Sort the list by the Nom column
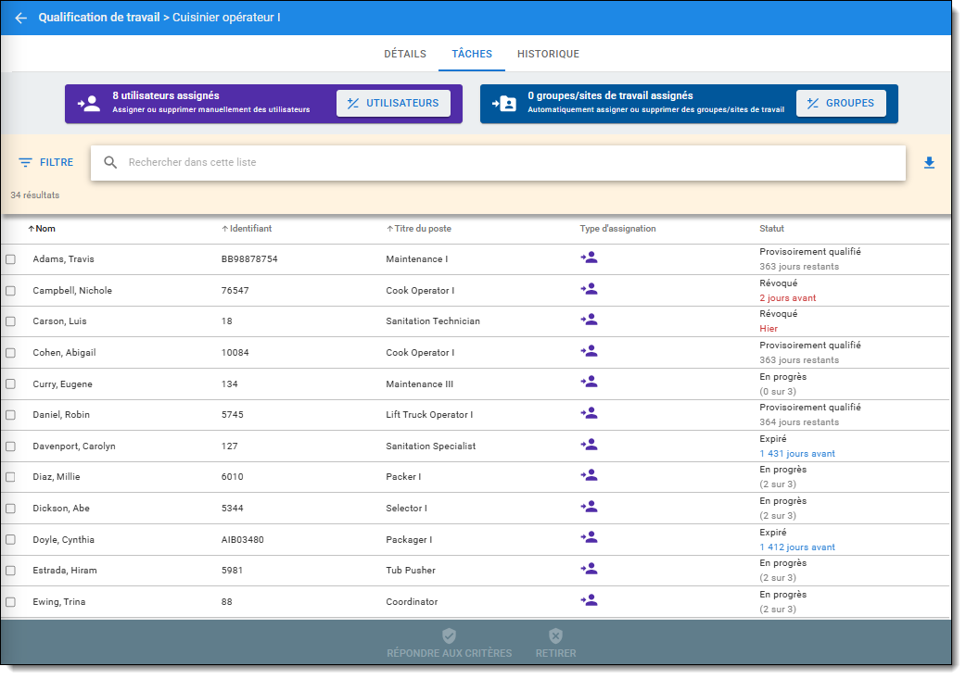This screenshot has width=966, height=679. pyautogui.click(x=44, y=229)
